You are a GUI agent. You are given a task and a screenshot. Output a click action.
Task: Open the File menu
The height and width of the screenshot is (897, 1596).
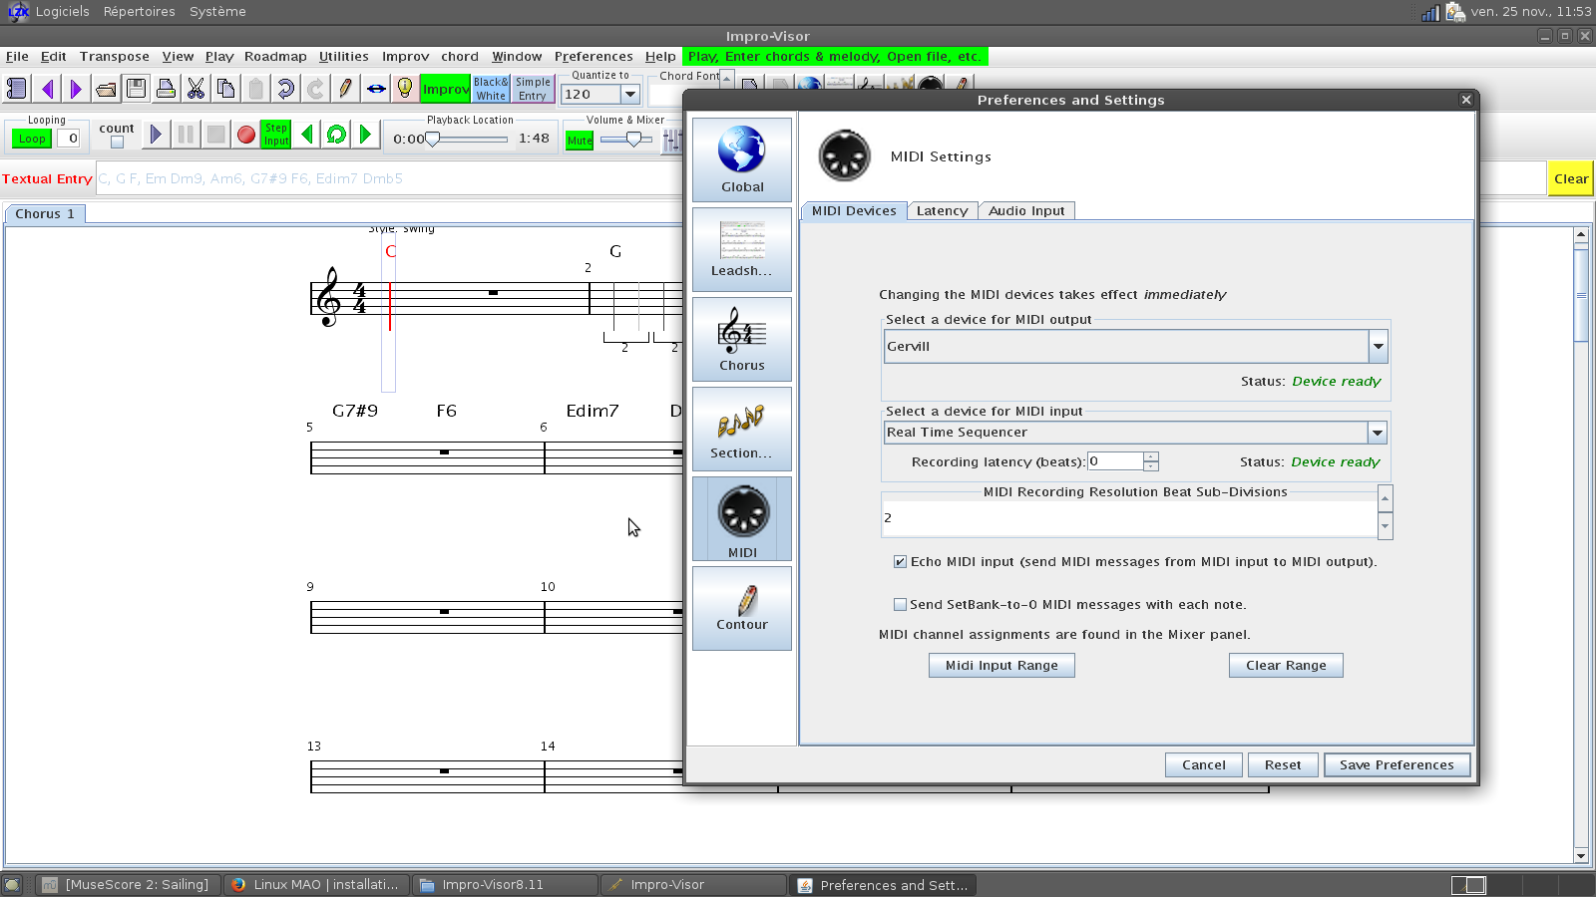(x=17, y=57)
